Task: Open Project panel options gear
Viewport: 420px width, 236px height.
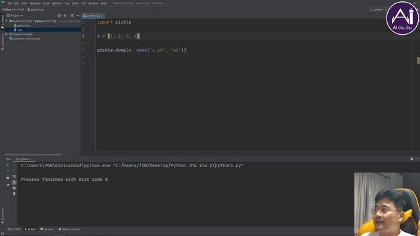Action: (x=72, y=16)
